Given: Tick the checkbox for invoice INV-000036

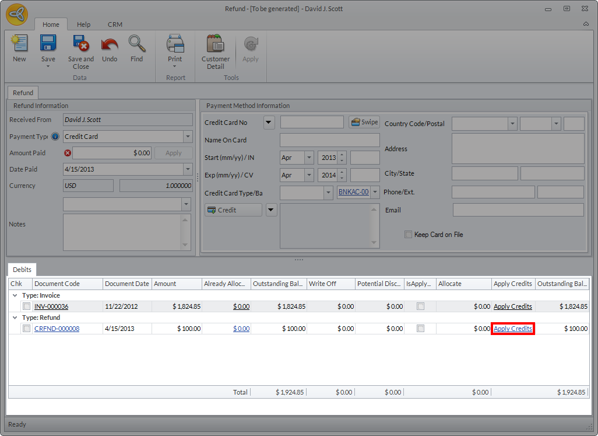Looking at the screenshot, I should pos(27,306).
